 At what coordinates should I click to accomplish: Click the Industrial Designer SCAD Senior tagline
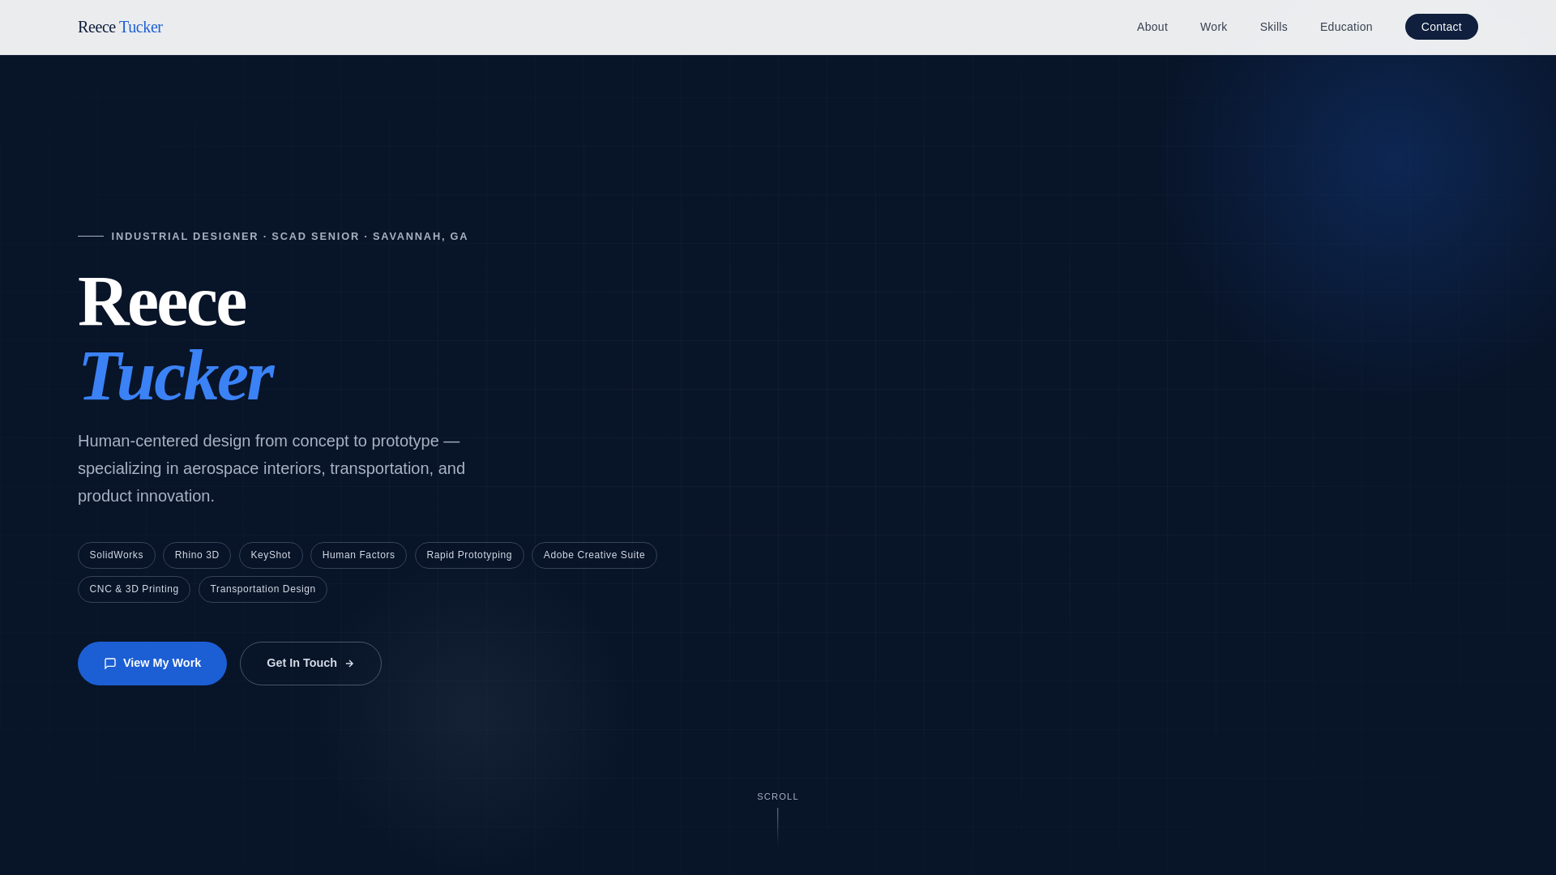point(289,237)
